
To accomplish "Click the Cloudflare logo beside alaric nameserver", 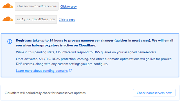I will pos(8,6).
